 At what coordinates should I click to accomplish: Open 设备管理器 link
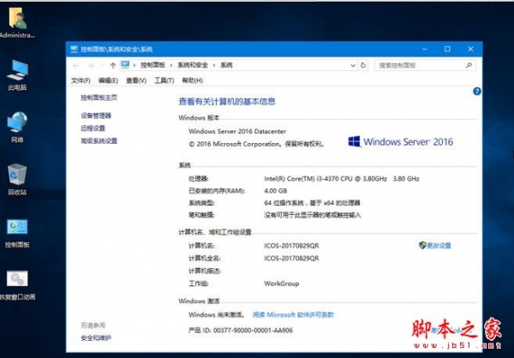tap(96, 116)
